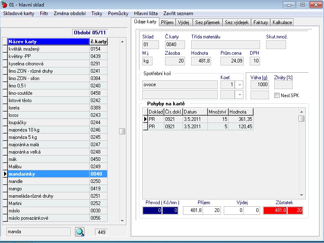
Task: Select the majoránka velká row
Action: [57, 152]
